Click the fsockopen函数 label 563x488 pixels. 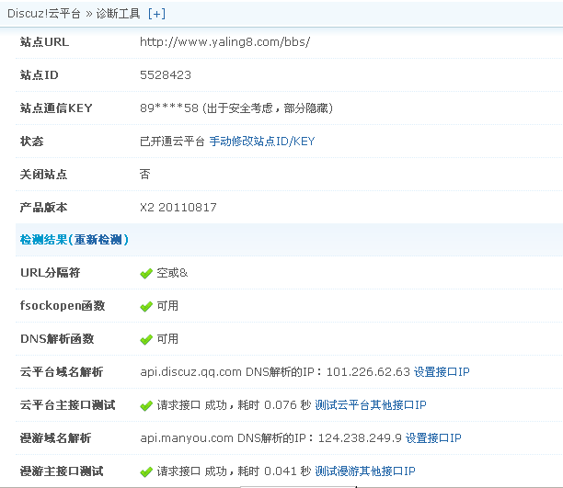pos(63,306)
